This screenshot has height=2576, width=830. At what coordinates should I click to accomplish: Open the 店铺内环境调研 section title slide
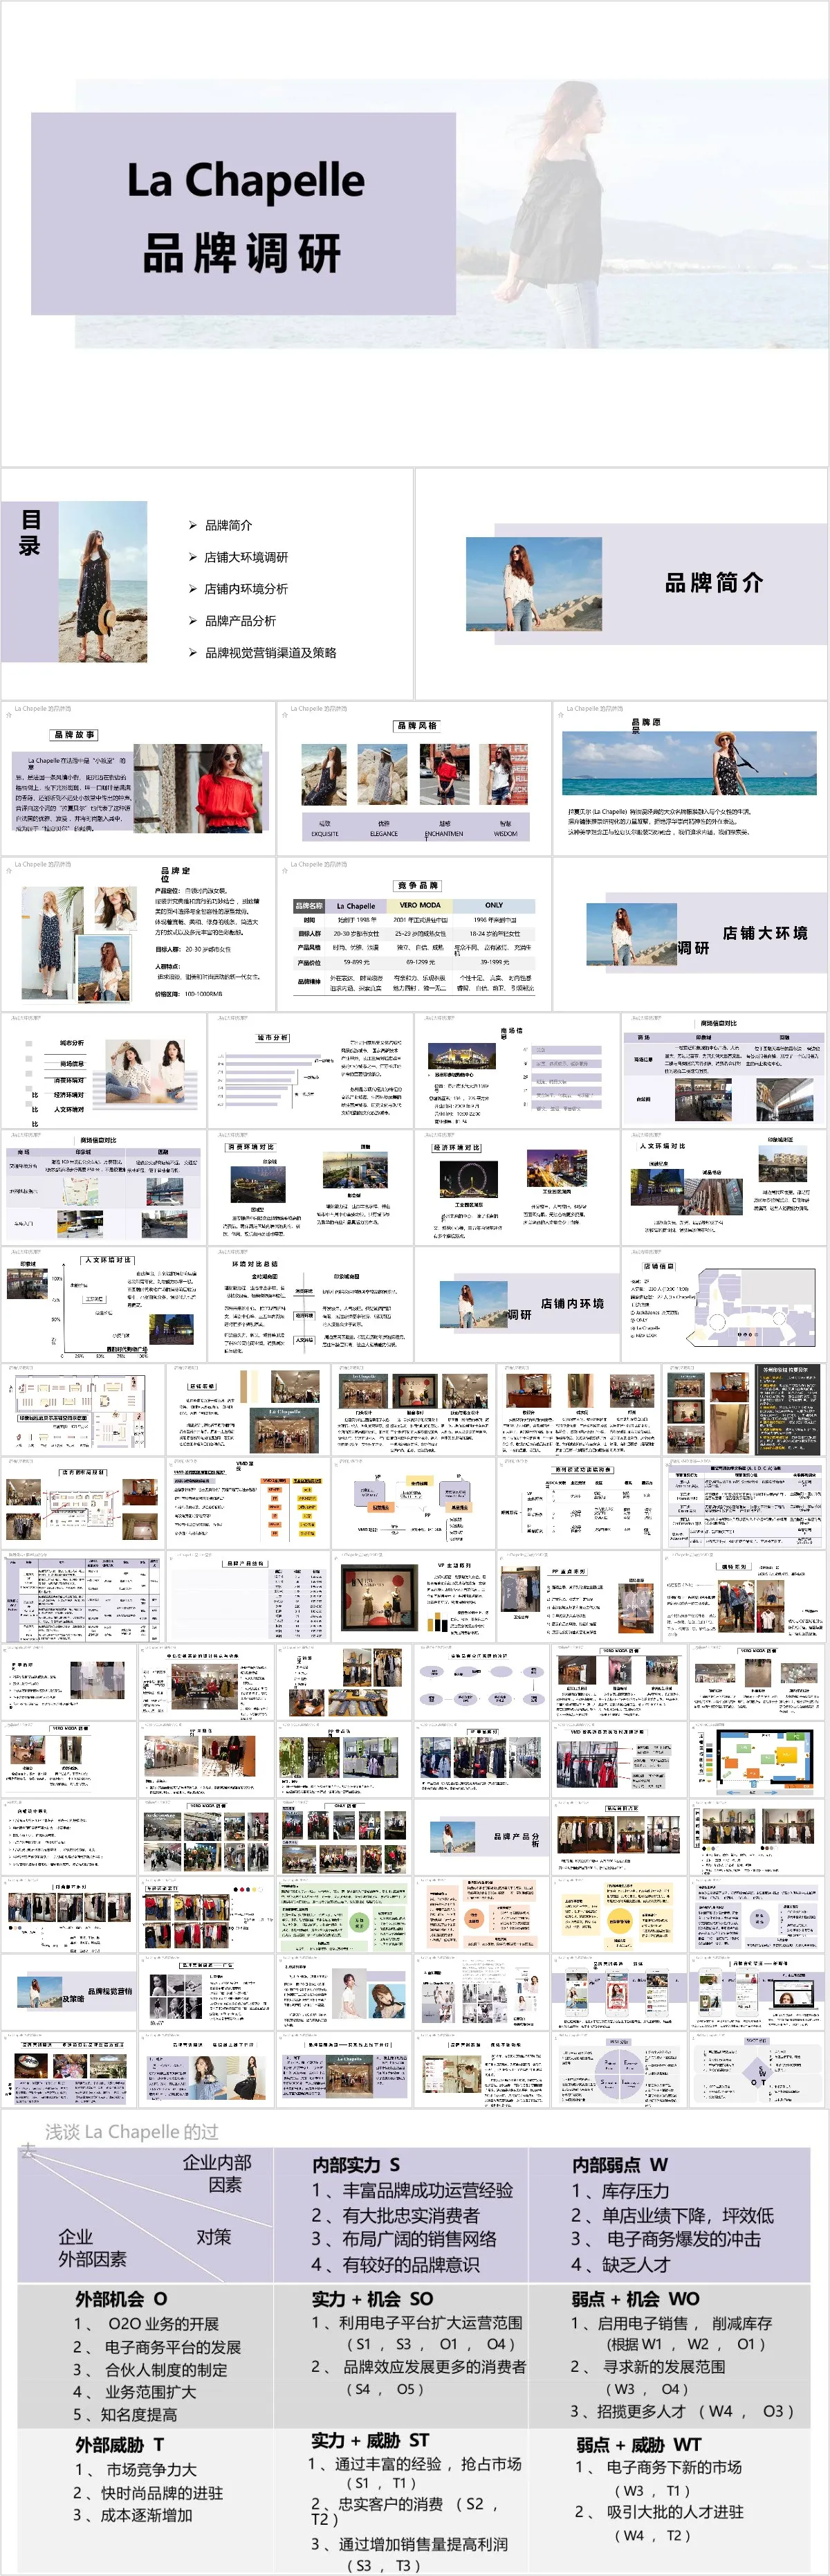[x=517, y=1304]
